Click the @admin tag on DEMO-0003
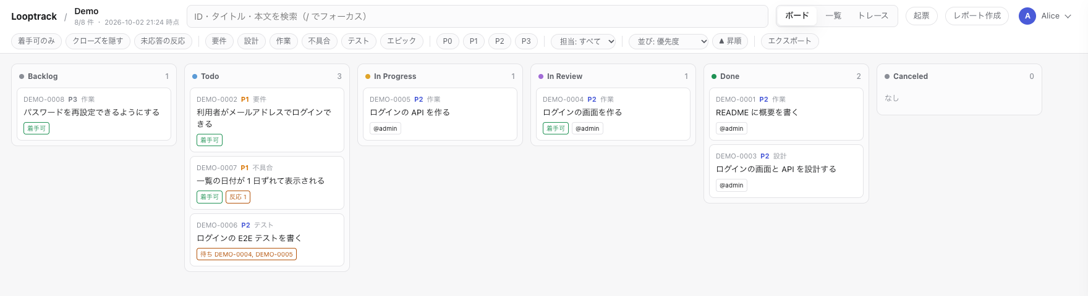 (x=731, y=185)
